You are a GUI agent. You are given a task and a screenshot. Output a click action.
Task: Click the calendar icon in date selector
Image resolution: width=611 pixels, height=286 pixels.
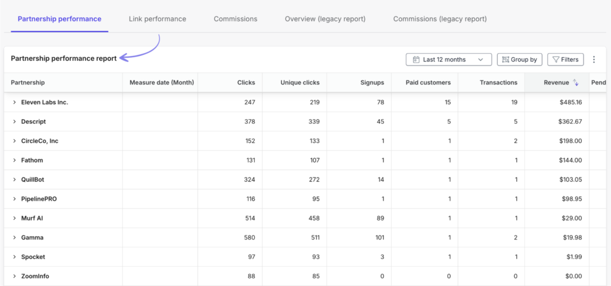click(416, 60)
